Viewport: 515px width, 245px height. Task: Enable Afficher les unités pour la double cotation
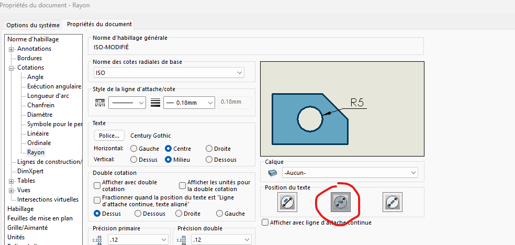[x=182, y=185]
